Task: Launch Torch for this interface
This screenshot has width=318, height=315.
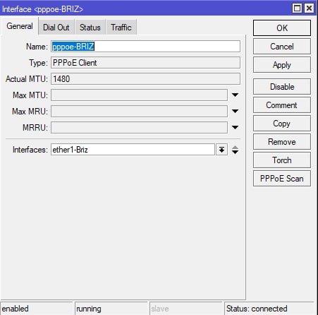Action: tap(282, 160)
